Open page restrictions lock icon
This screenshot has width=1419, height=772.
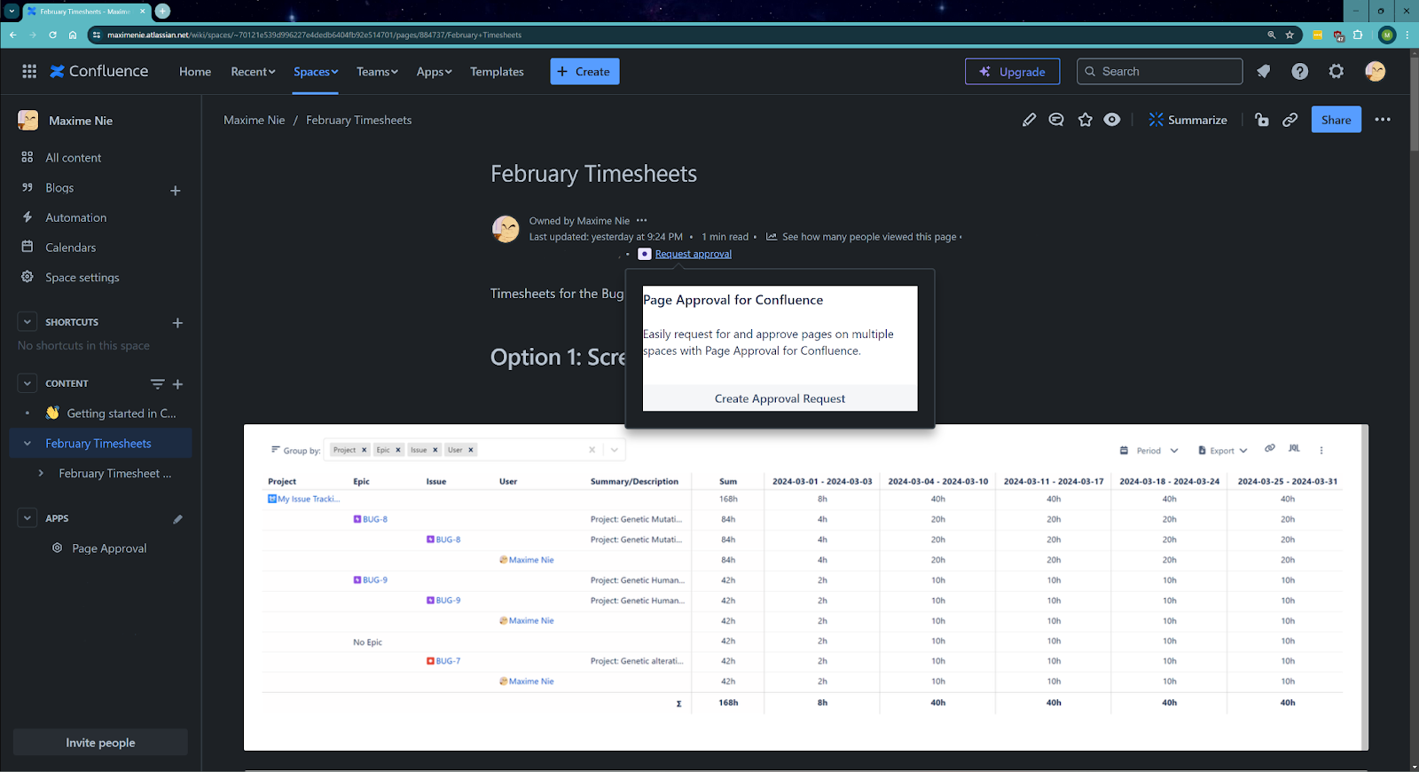coord(1262,120)
